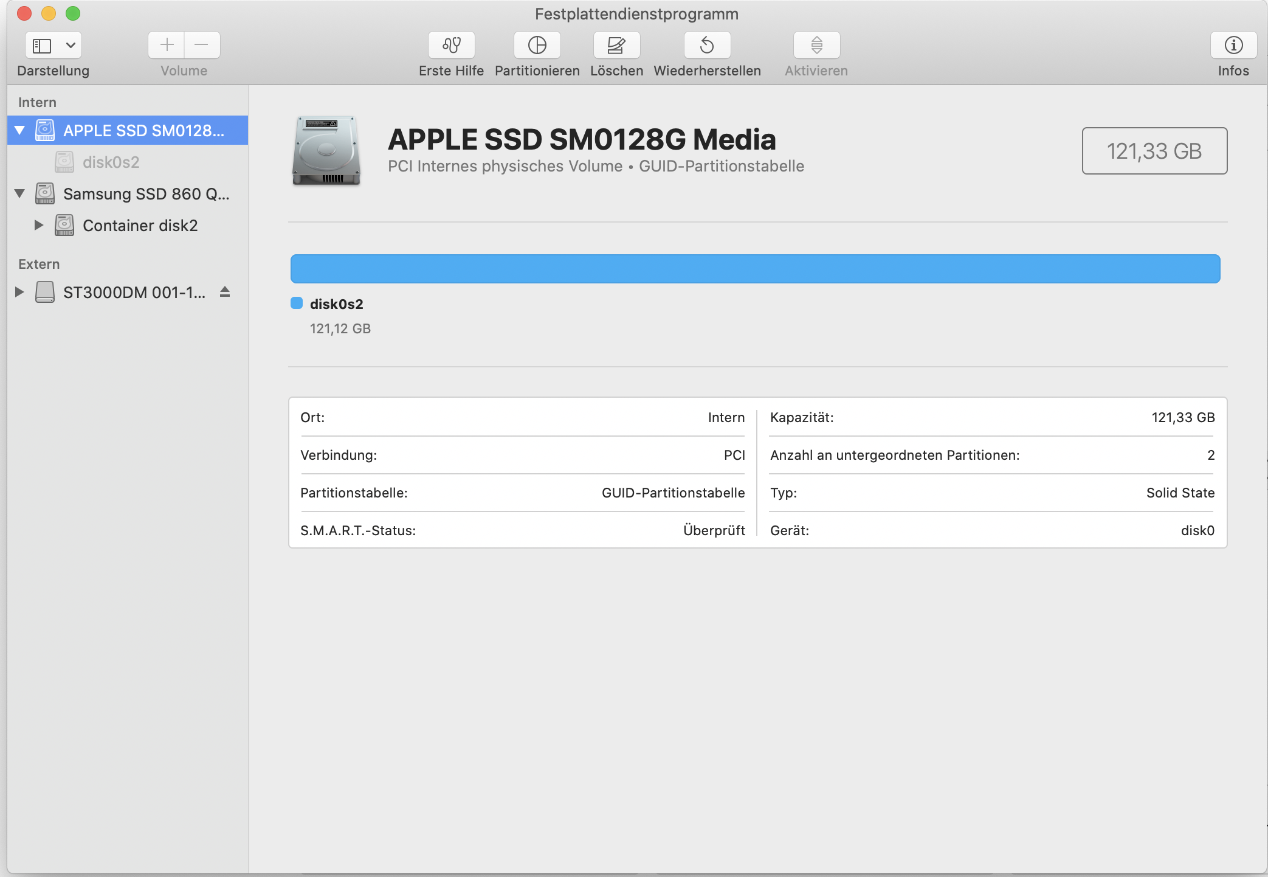Viewport: 1268px width, 877px height.
Task: Click the remove volume minus button
Action: [202, 45]
